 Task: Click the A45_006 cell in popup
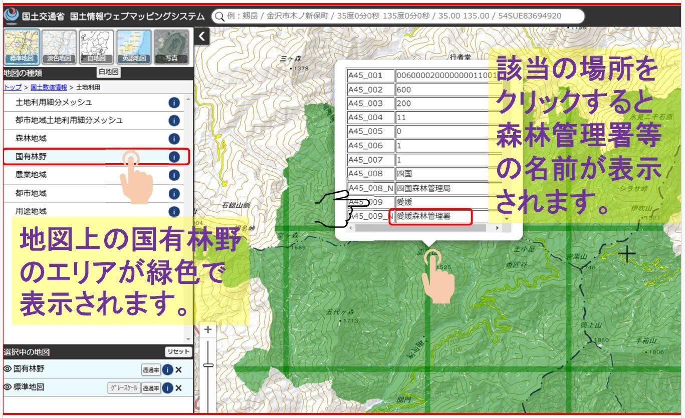click(371, 146)
